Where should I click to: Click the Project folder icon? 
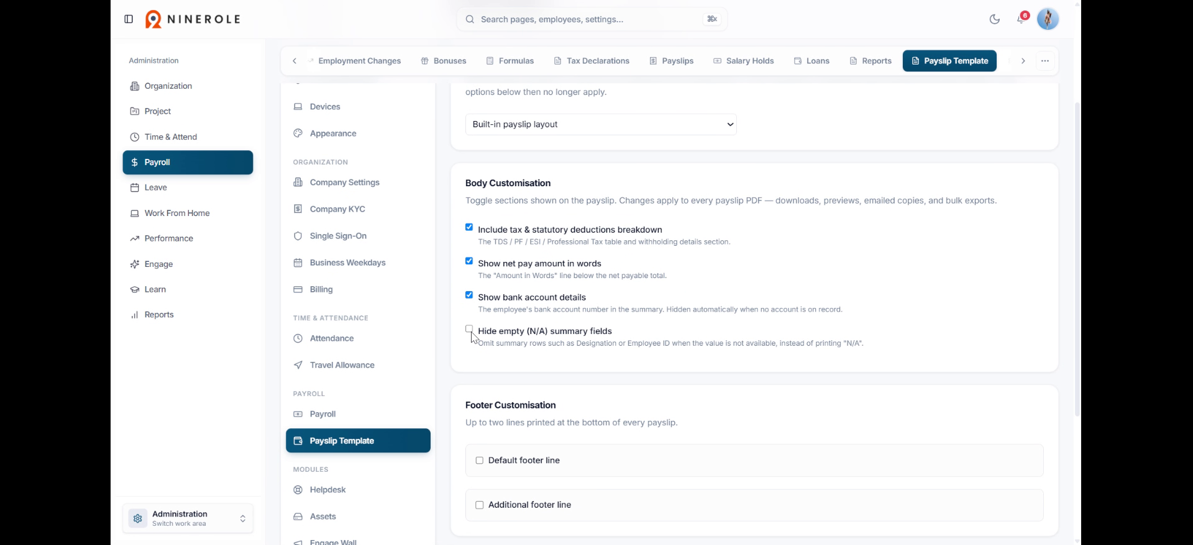coord(134,111)
